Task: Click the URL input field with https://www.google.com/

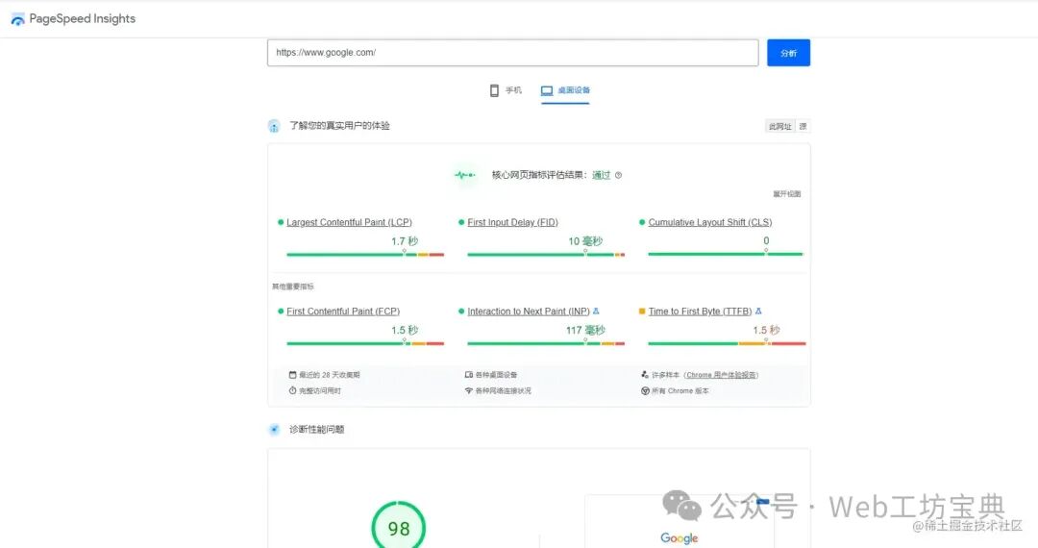Action: pyautogui.click(x=513, y=53)
